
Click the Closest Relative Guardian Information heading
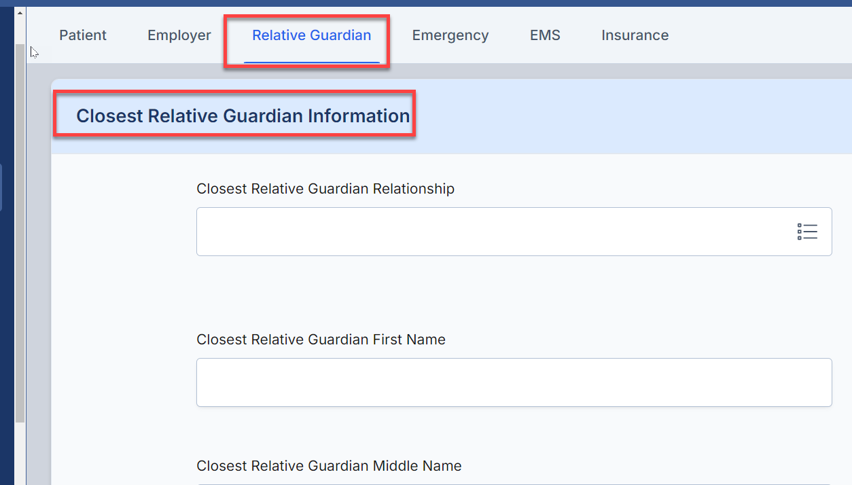[x=243, y=115]
